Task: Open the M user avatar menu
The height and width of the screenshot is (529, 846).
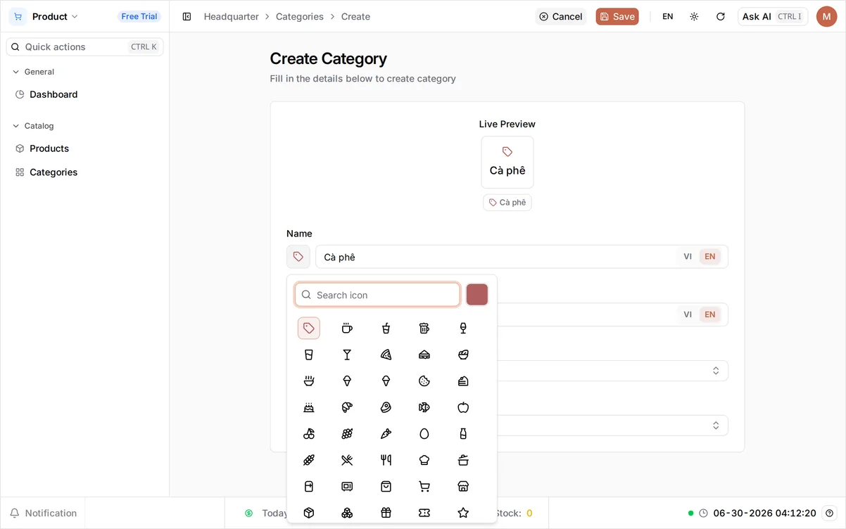Action: coord(827,16)
